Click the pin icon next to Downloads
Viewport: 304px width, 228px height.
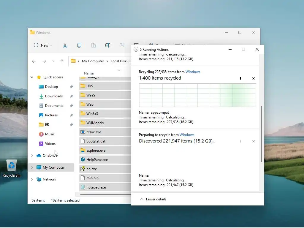point(71,96)
